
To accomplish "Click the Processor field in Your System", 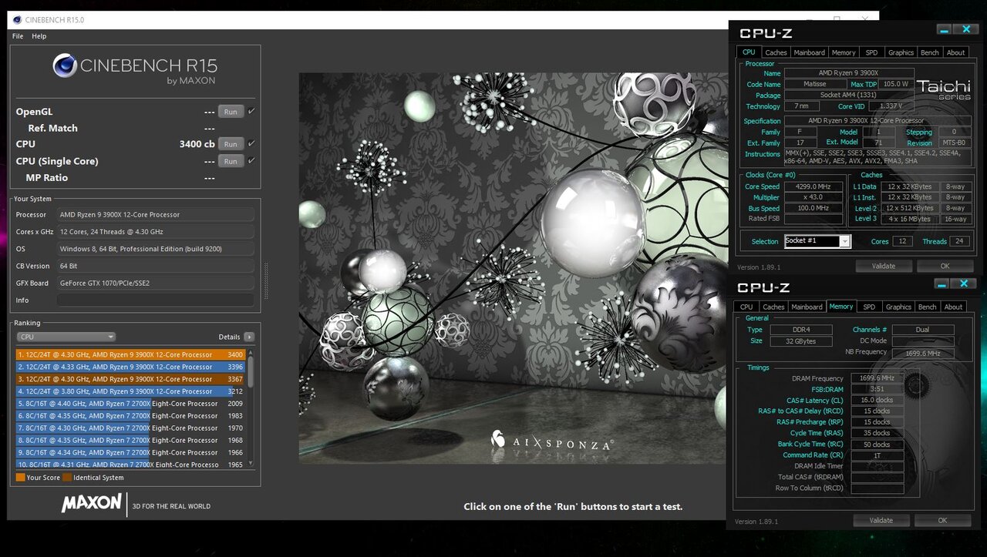I will tap(155, 215).
